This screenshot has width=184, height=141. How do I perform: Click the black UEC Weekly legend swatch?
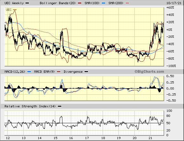[27, 3]
